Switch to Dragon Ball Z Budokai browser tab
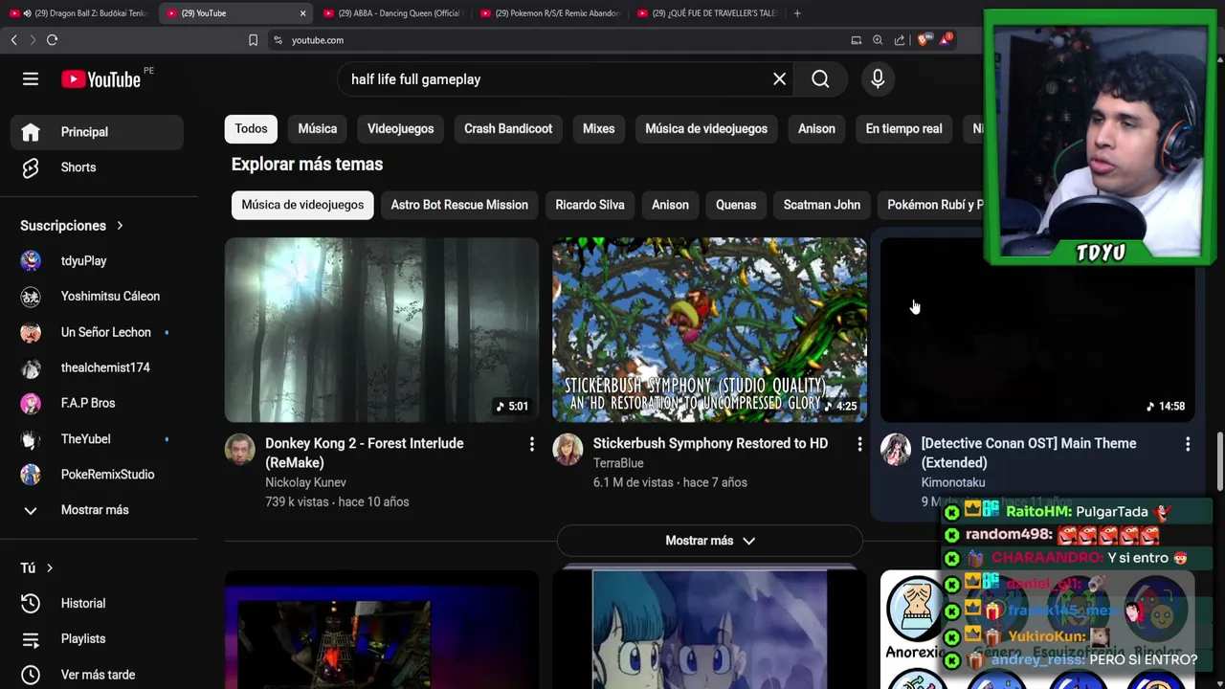The height and width of the screenshot is (689, 1225). (79, 13)
